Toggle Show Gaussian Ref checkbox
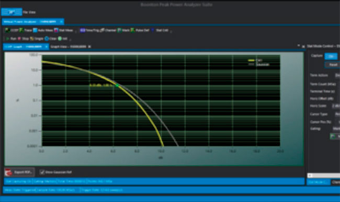 (x=42, y=172)
